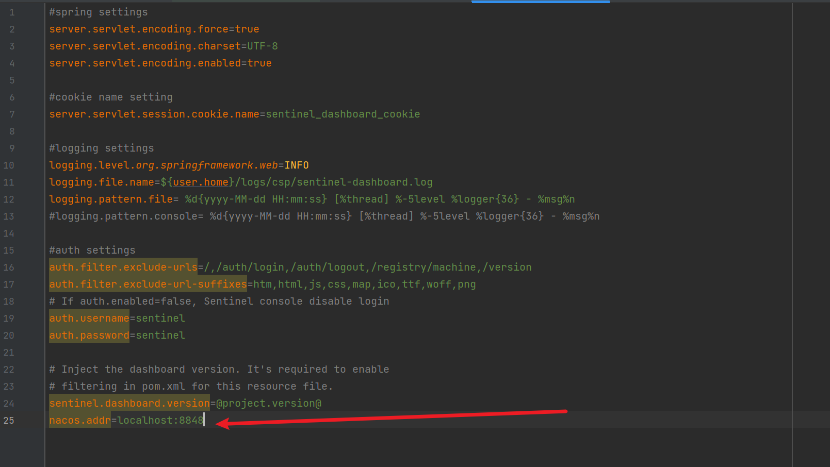
Task: Click line number 16 in the gutter
Action: (9, 268)
